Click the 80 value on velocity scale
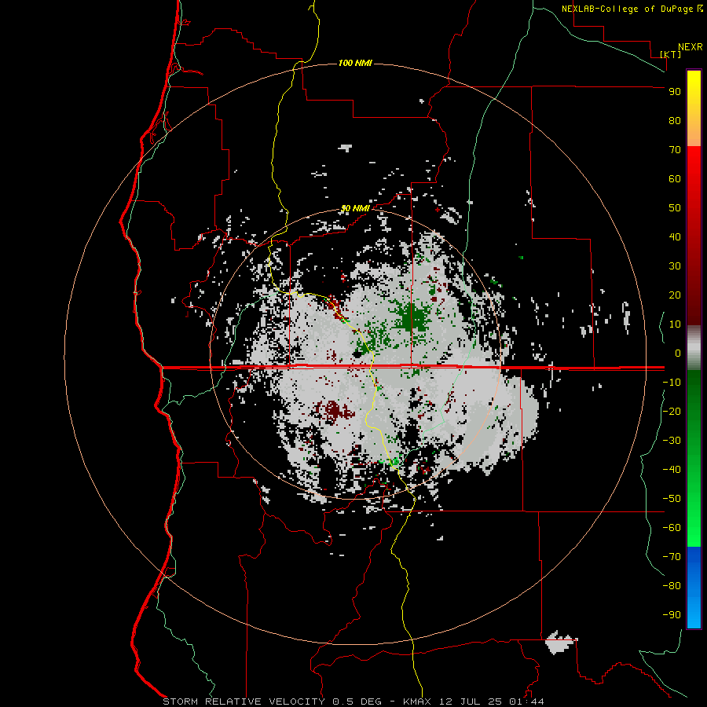 (x=675, y=121)
